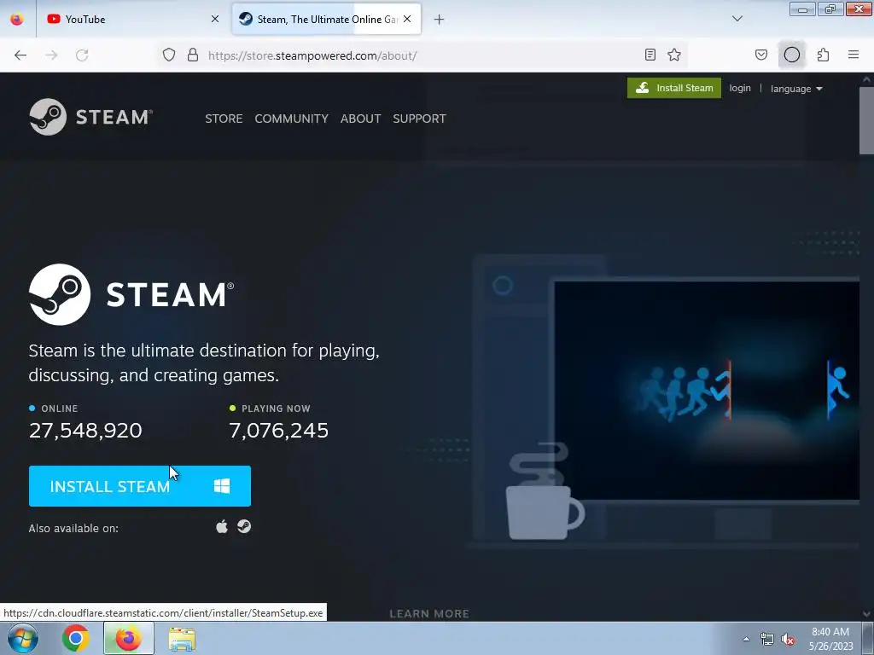Open the tracking protection shield icon
The width and height of the screenshot is (874, 655).
pos(169,55)
